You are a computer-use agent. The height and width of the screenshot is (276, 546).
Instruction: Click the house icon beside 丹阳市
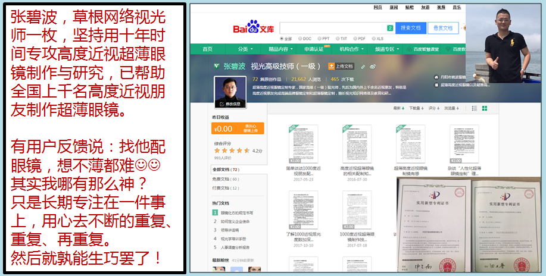point(436,77)
